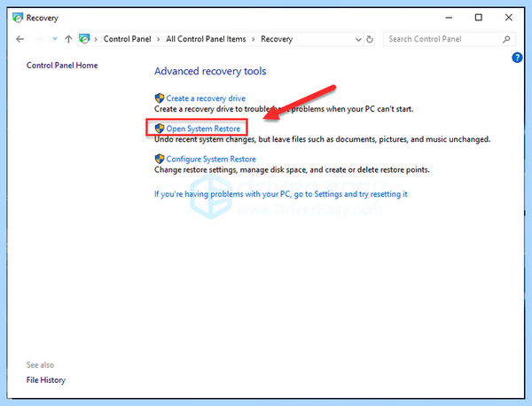This screenshot has height=406, width=532.
Task: Launch Open System Restore link
Action: [203, 129]
